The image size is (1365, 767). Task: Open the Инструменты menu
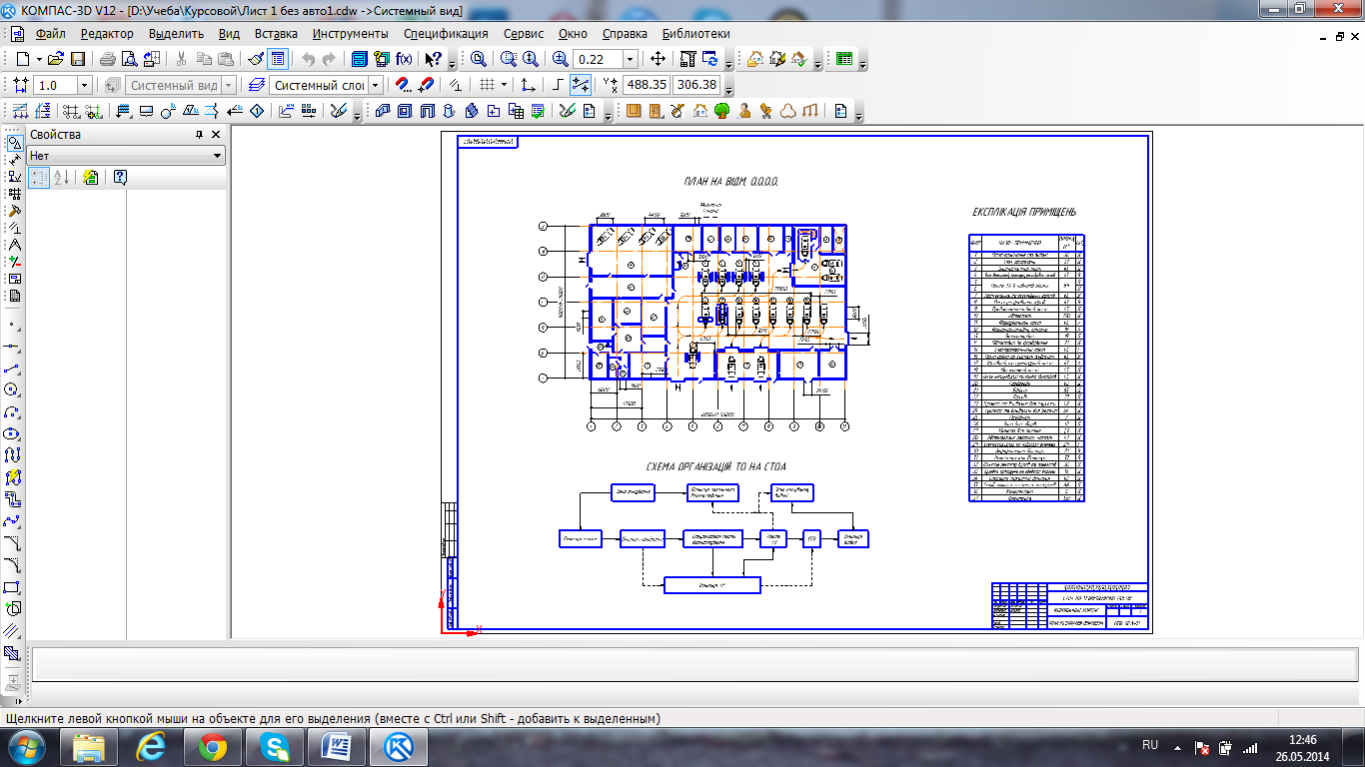350,33
